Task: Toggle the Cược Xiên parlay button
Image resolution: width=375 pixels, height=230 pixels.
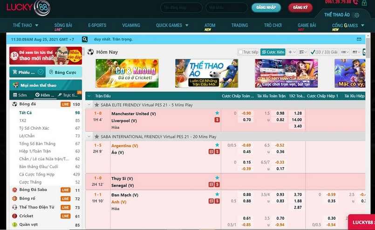Action: coord(273,52)
